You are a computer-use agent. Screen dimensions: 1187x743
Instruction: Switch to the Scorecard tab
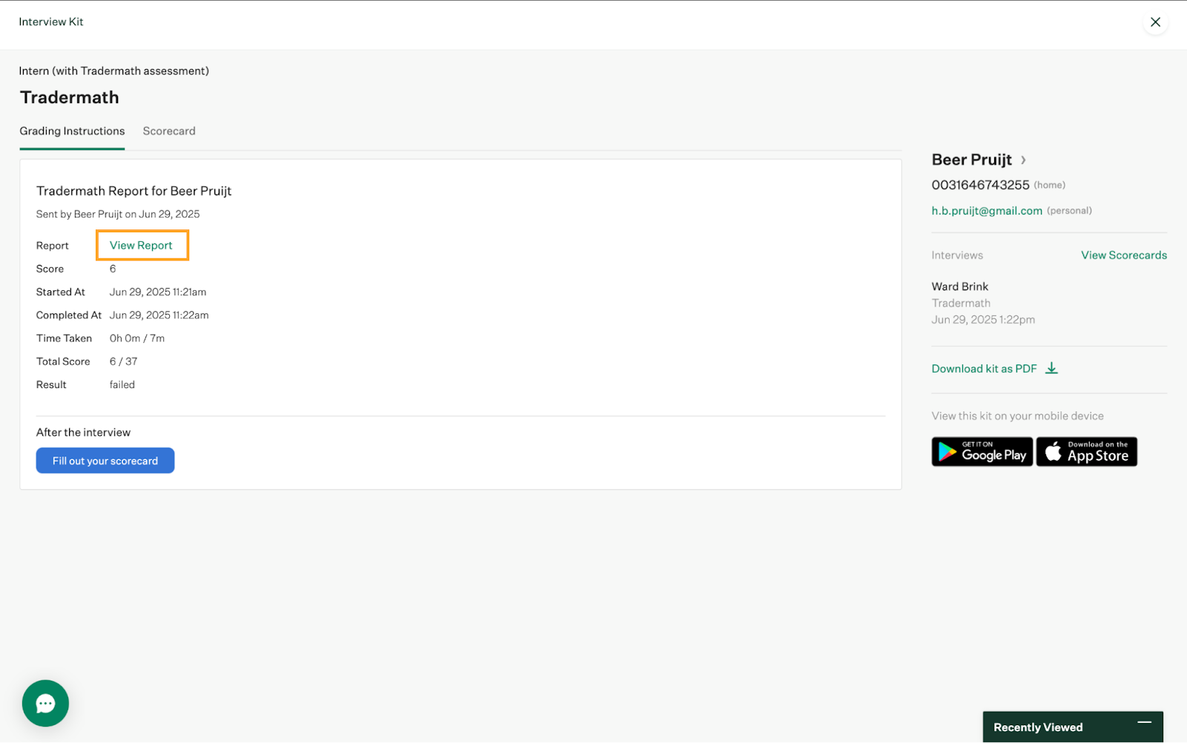pyautogui.click(x=169, y=131)
